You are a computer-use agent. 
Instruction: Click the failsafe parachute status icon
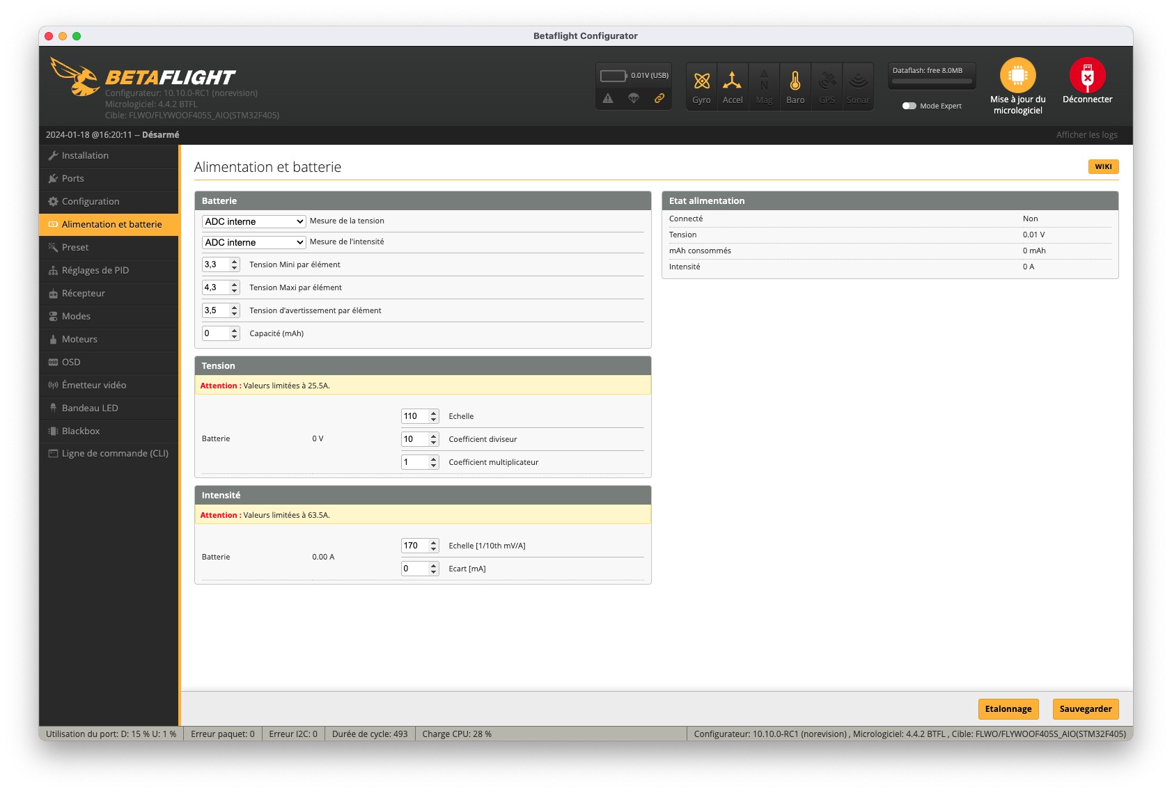pyautogui.click(x=634, y=98)
